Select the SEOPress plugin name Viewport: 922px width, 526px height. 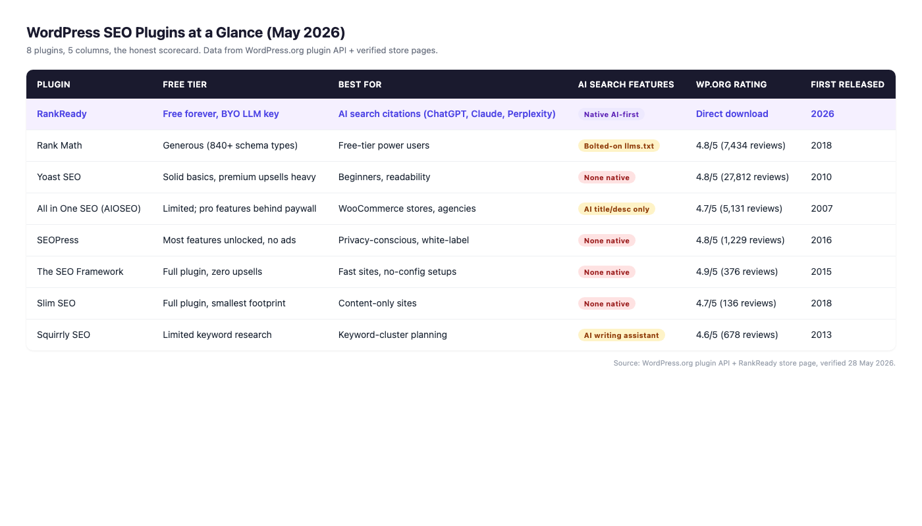coord(58,240)
